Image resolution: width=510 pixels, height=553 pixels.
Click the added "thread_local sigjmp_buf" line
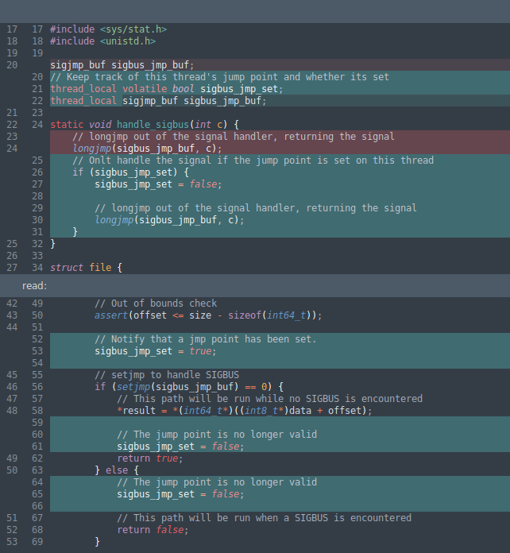(157, 101)
